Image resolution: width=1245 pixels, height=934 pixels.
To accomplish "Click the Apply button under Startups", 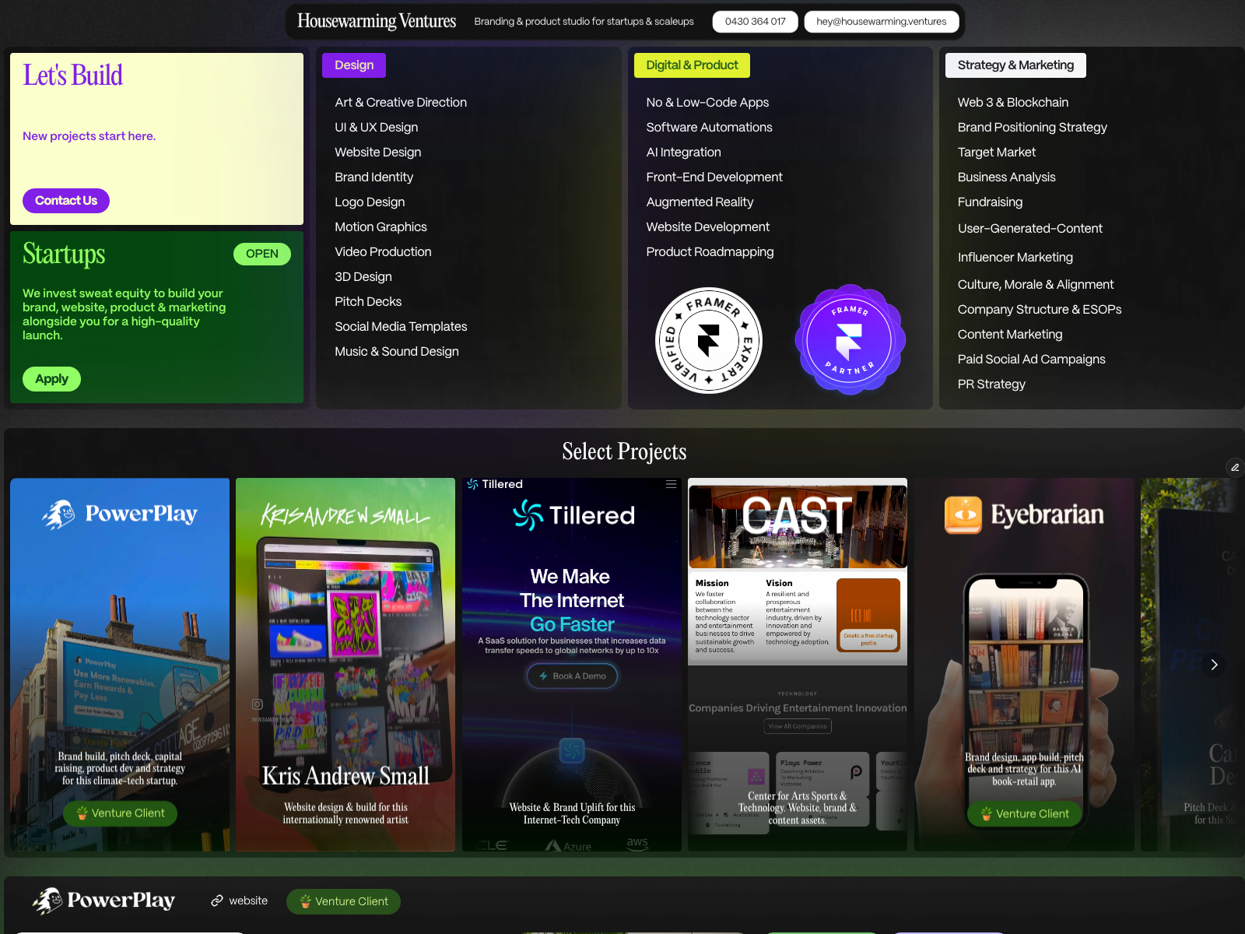I will [51, 379].
